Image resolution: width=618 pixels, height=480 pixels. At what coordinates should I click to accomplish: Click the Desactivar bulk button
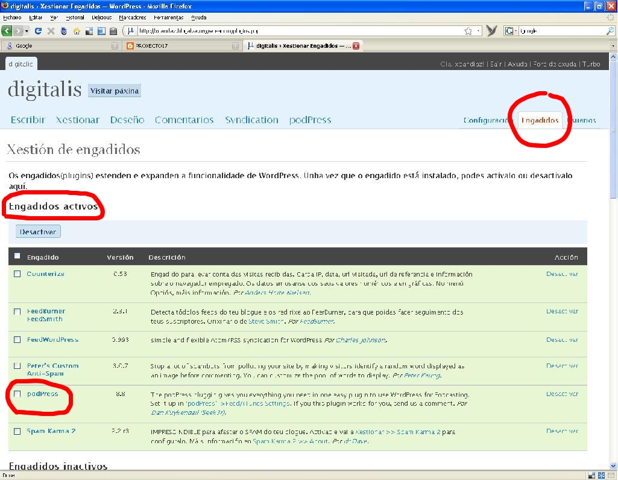coord(38,232)
